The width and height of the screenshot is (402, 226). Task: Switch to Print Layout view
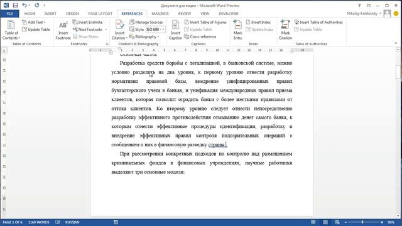[x=325, y=222]
